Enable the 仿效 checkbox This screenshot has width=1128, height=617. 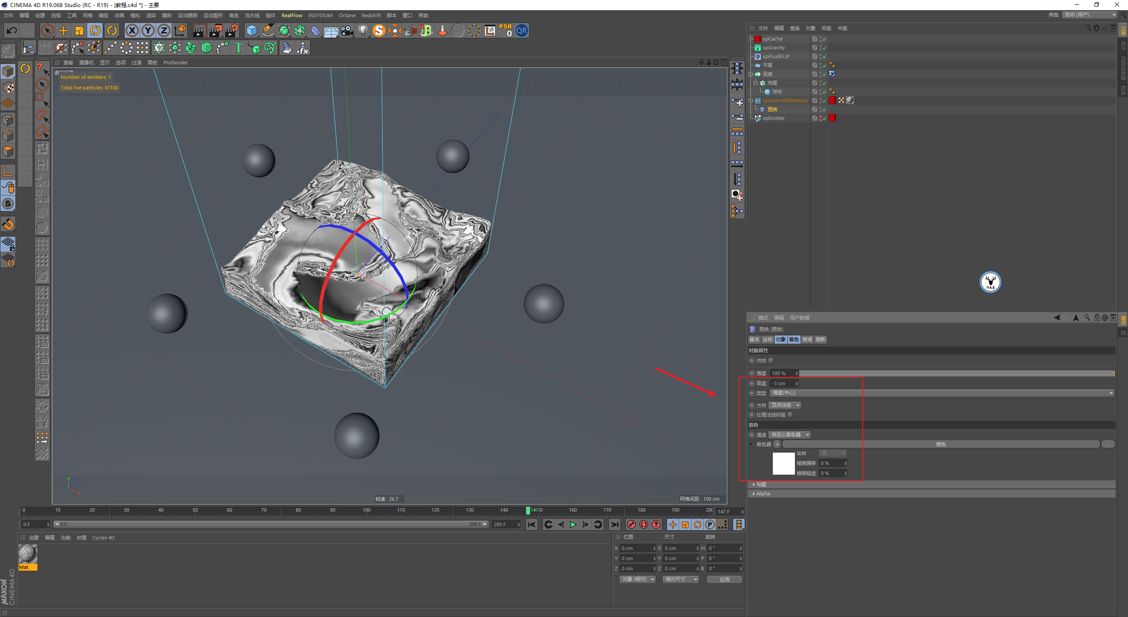click(771, 361)
